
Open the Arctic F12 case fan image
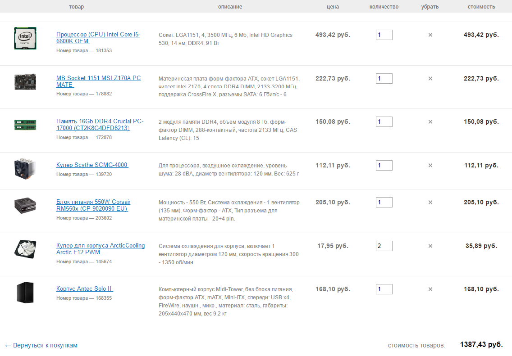tap(25, 249)
